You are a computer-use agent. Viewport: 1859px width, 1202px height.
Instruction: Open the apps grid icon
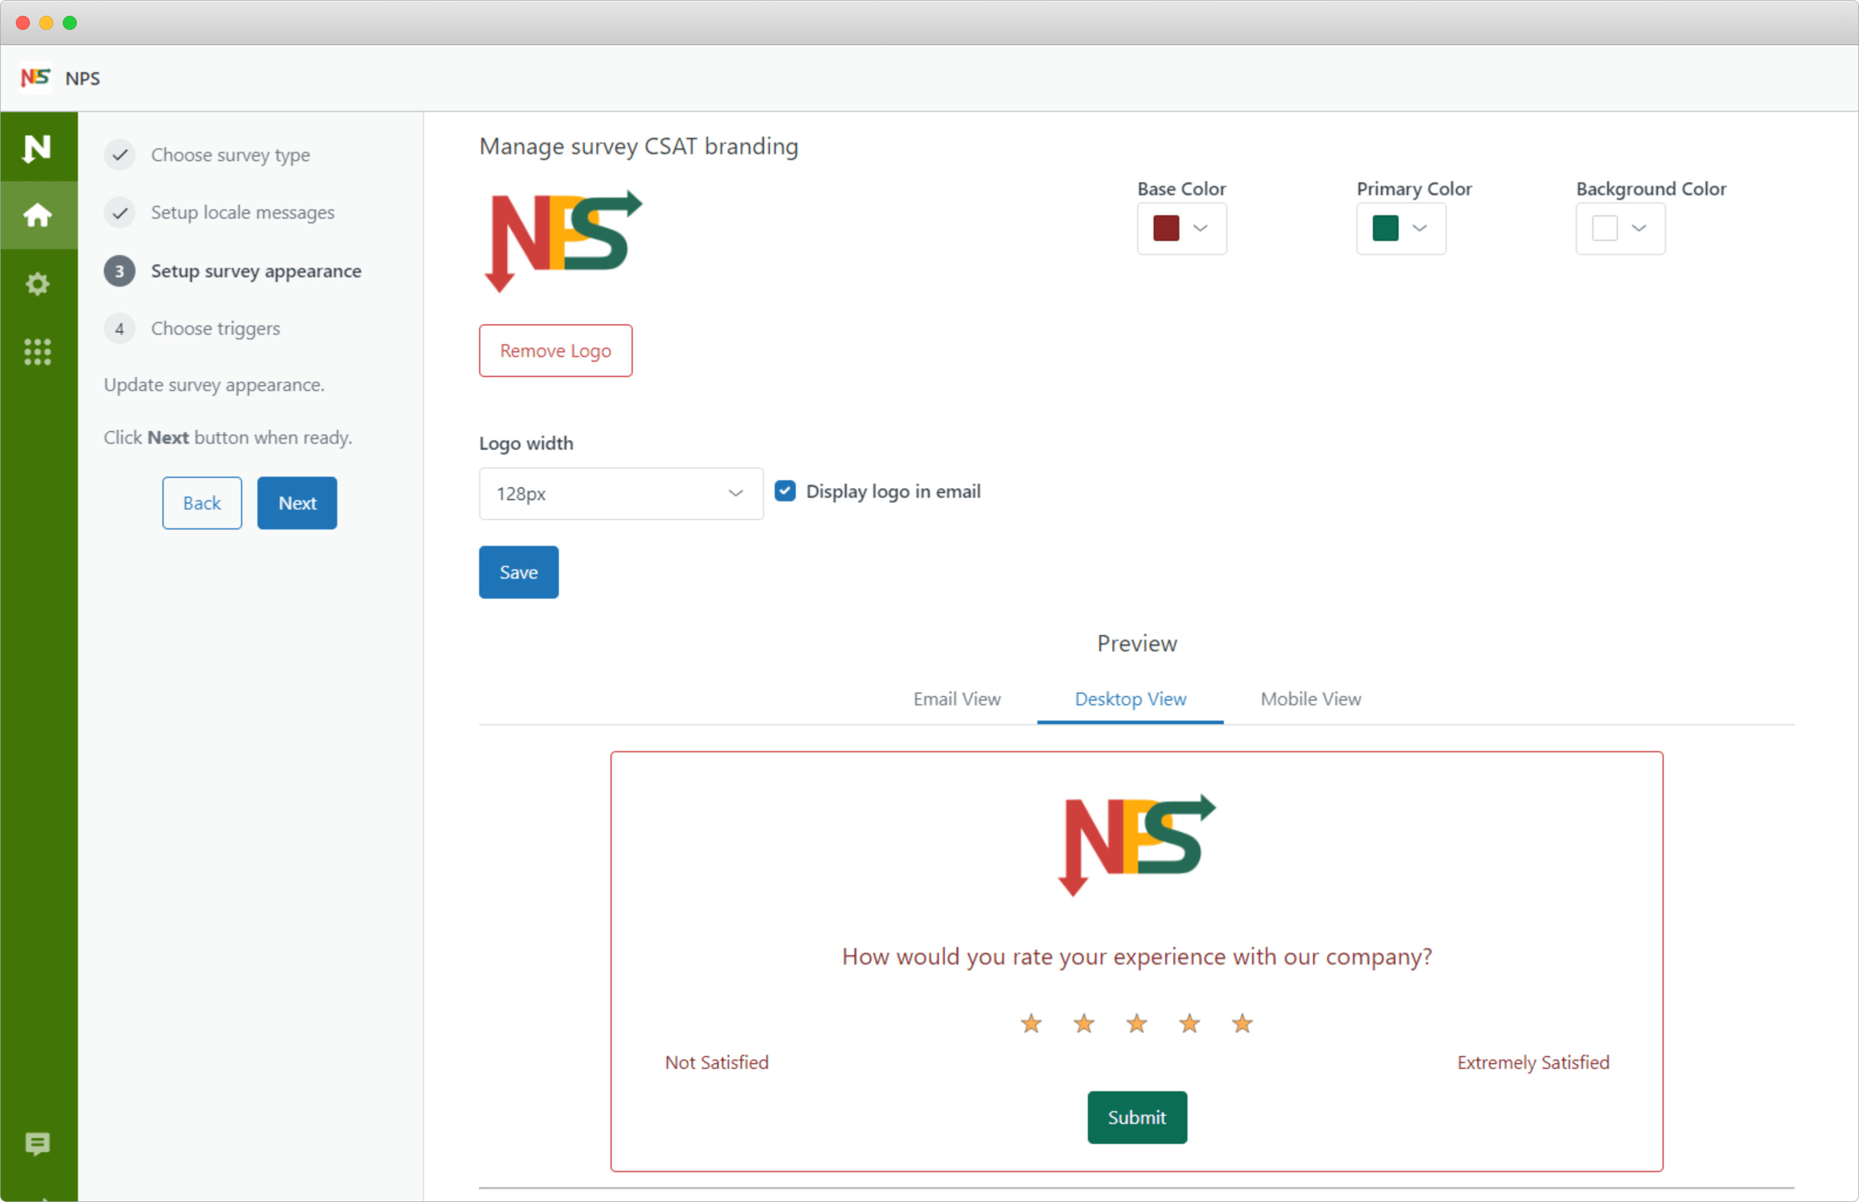(38, 352)
